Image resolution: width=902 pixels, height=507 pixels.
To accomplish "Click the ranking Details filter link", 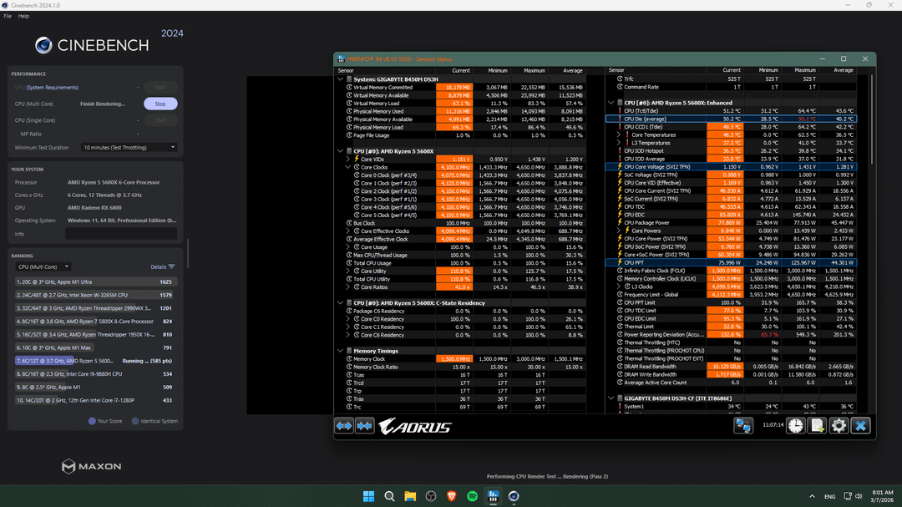I will 162,266.
